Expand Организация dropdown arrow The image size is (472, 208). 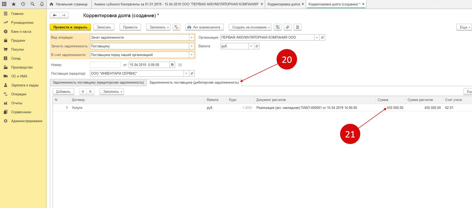click(317, 38)
